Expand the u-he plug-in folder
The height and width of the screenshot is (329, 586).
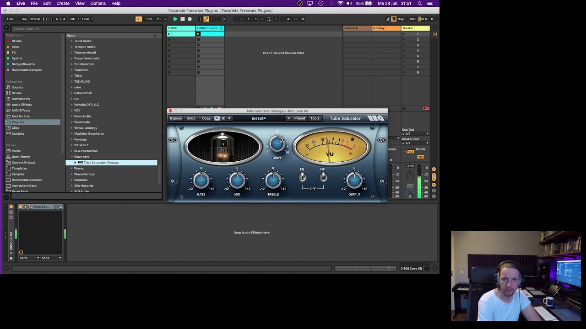pos(72,87)
